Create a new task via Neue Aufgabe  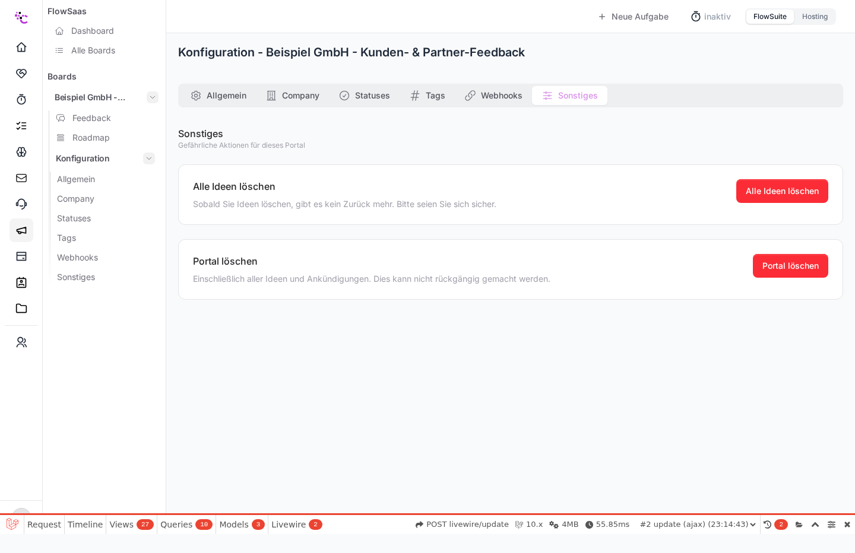click(633, 17)
